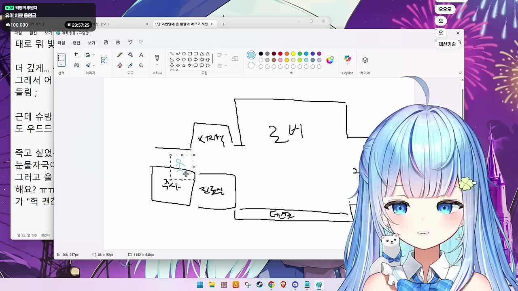
Task: Open the 파일 menu in Paint
Action: click(61, 43)
